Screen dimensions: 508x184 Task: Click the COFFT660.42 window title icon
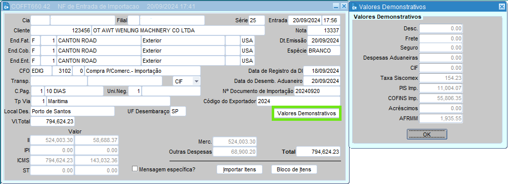coord(6,6)
